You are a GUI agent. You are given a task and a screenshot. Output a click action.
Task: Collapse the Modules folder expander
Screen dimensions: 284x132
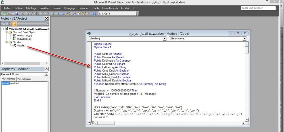(6, 42)
